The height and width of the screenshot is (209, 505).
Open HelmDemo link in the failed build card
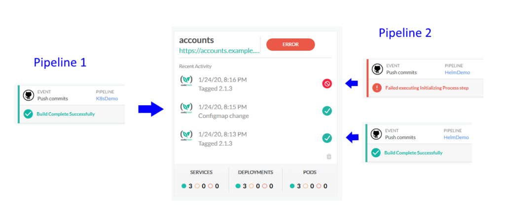tap(457, 72)
